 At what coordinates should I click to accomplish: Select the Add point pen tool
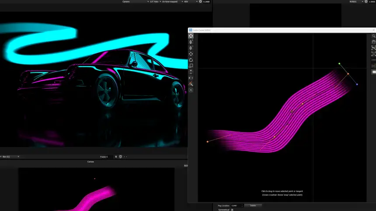tap(191, 42)
